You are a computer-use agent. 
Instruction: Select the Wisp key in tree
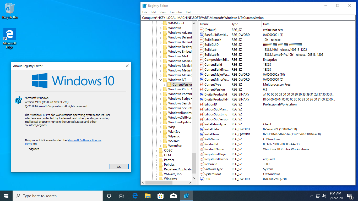tap(171, 127)
